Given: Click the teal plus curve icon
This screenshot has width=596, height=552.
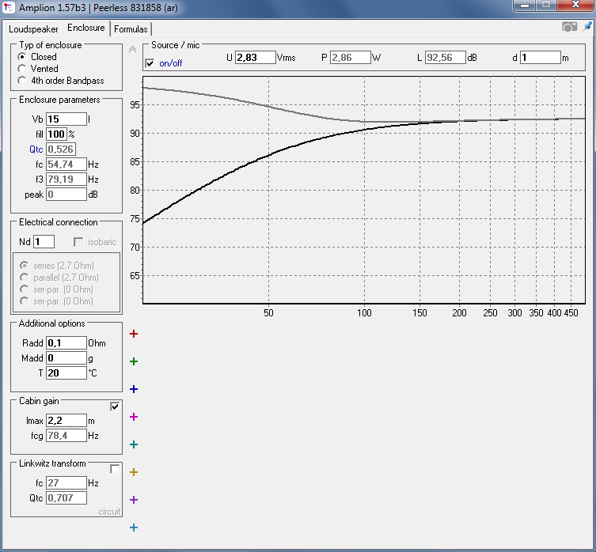Looking at the screenshot, I should pos(134,444).
